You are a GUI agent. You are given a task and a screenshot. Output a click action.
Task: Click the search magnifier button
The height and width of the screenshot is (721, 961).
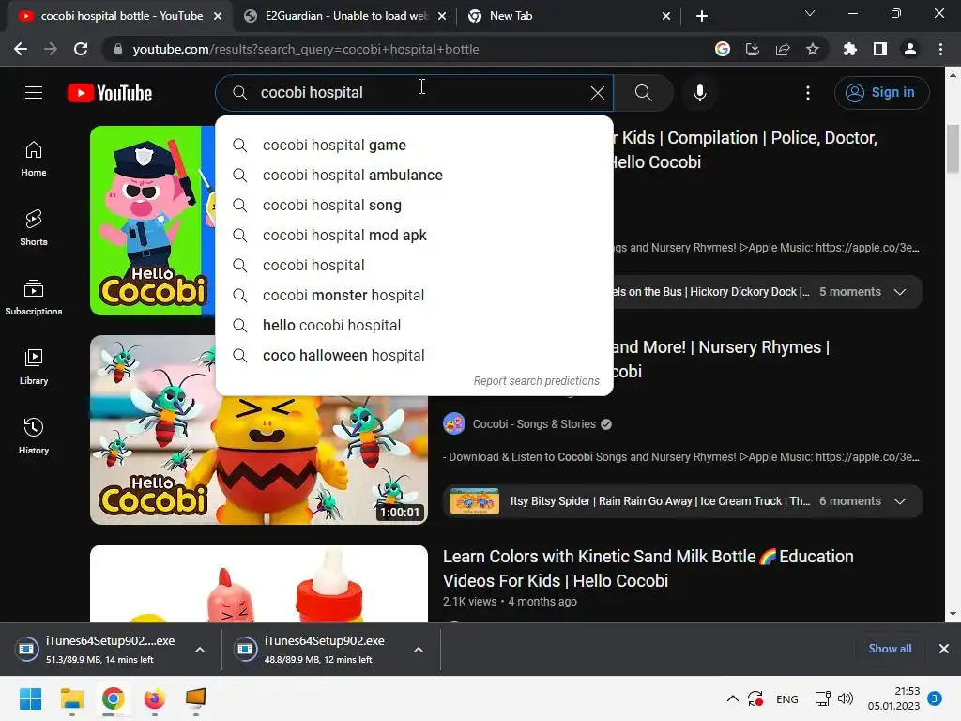[x=644, y=93]
